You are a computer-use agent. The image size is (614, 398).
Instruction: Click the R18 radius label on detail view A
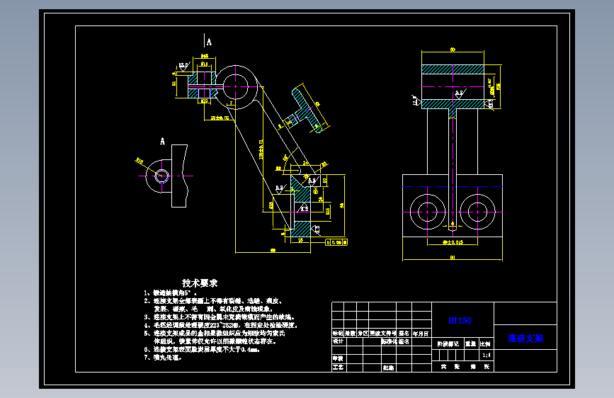[x=139, y=161]
